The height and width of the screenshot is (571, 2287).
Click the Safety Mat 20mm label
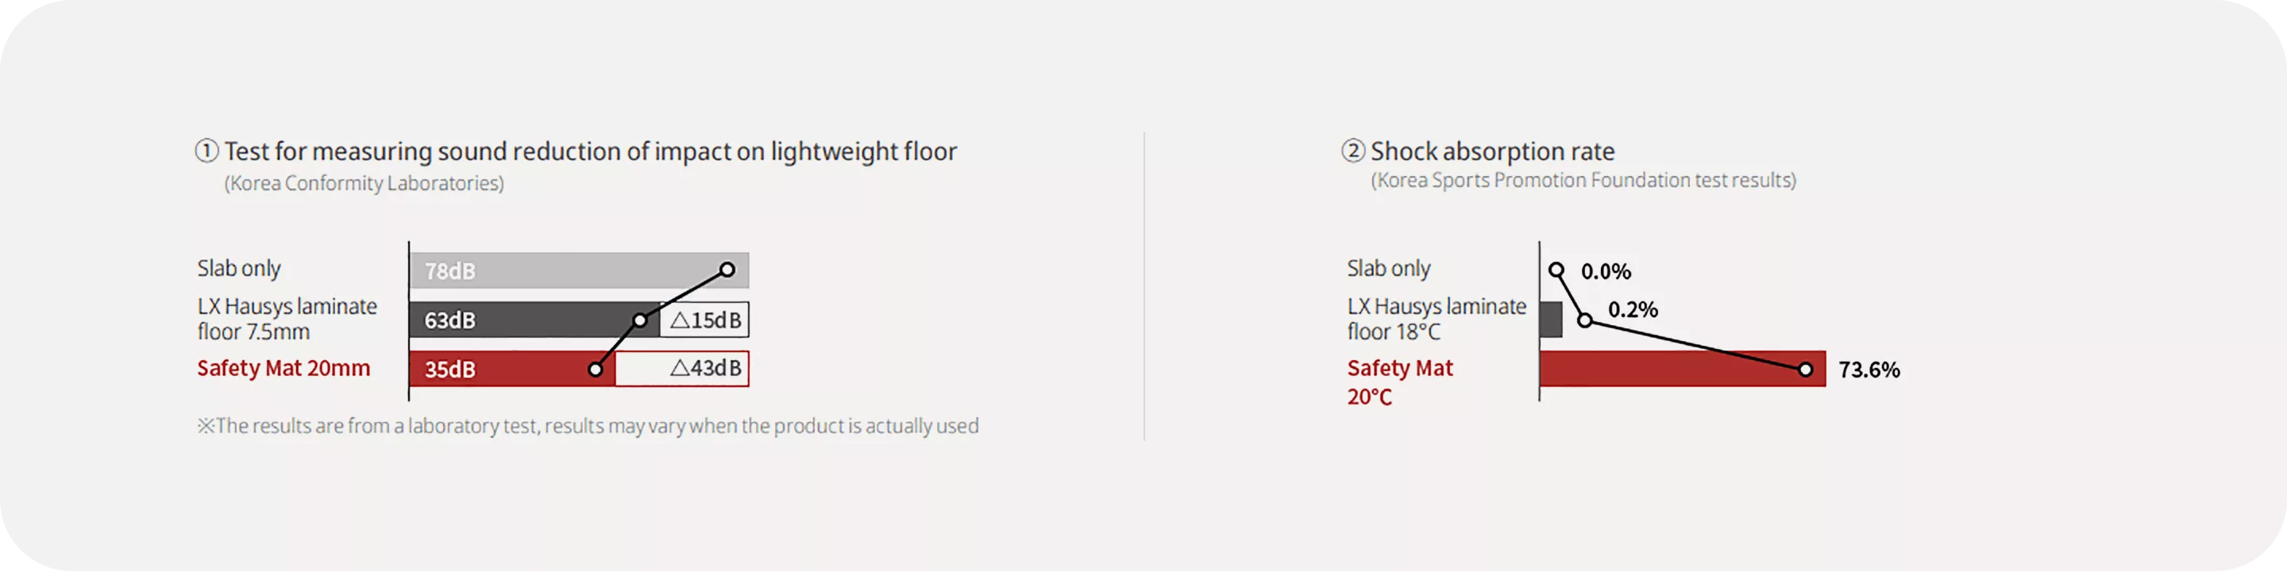click(283, 368)
